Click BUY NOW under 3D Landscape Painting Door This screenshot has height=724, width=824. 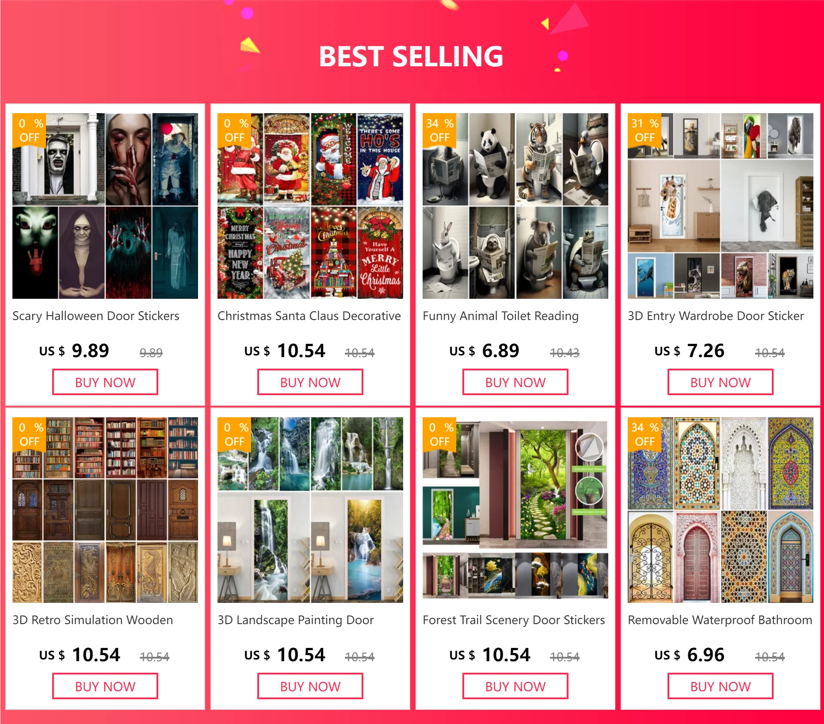click(310, 686)
